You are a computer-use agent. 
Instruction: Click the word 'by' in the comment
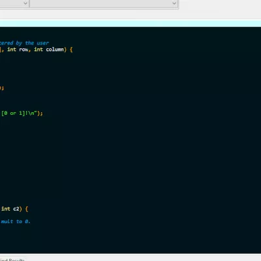point(19,43)
